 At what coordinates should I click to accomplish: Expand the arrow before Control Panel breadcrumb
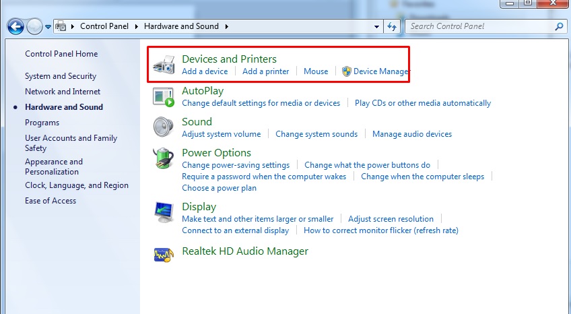(x=73, y=26)
